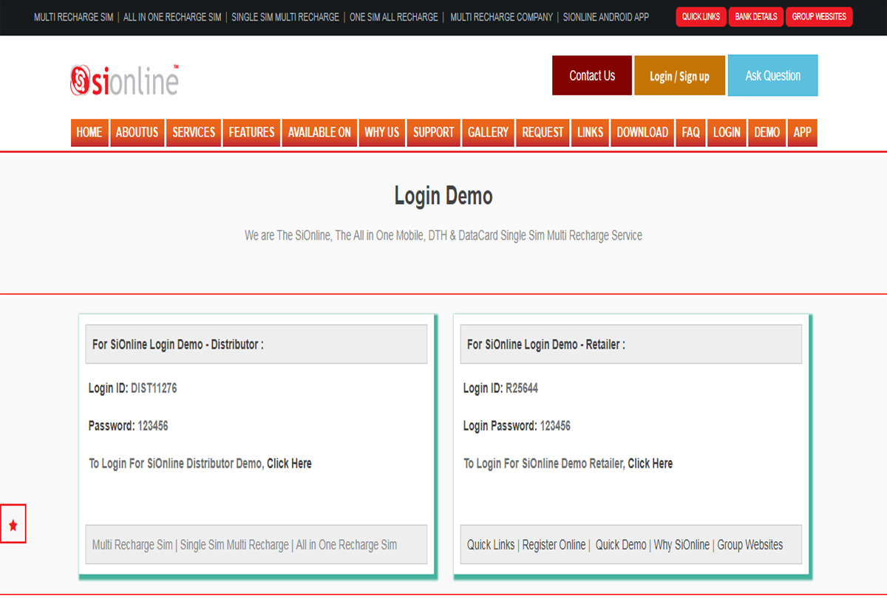Viewport: 887px width, 598px height.
Task: Open the Login / Sign up button
Action: 679,75
